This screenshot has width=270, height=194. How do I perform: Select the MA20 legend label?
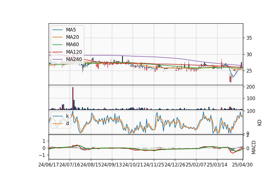(72, 37)
